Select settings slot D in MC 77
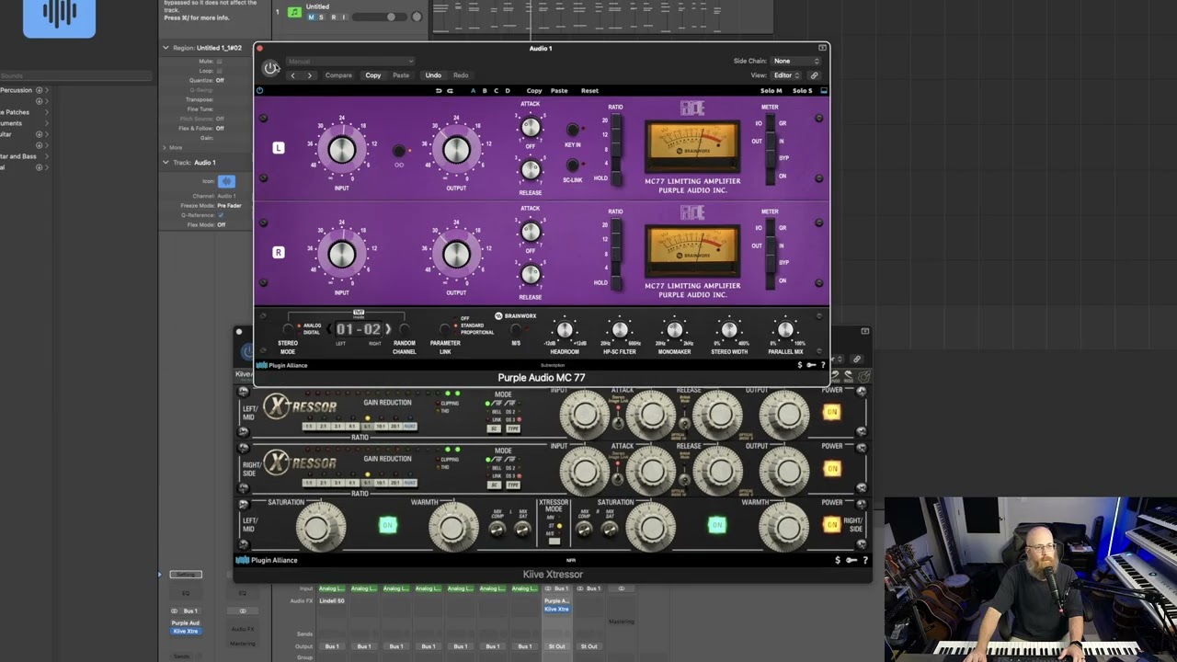Image resolution: width=1177 pixels, height=662 pixels. (507, 91)
